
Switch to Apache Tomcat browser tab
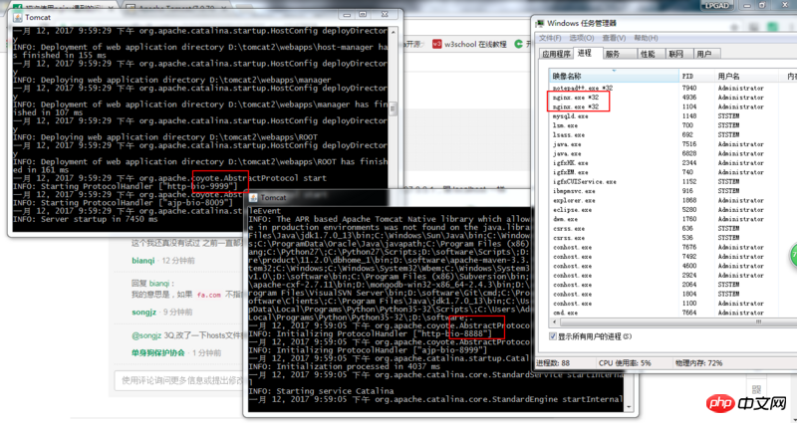pos(177,7)
